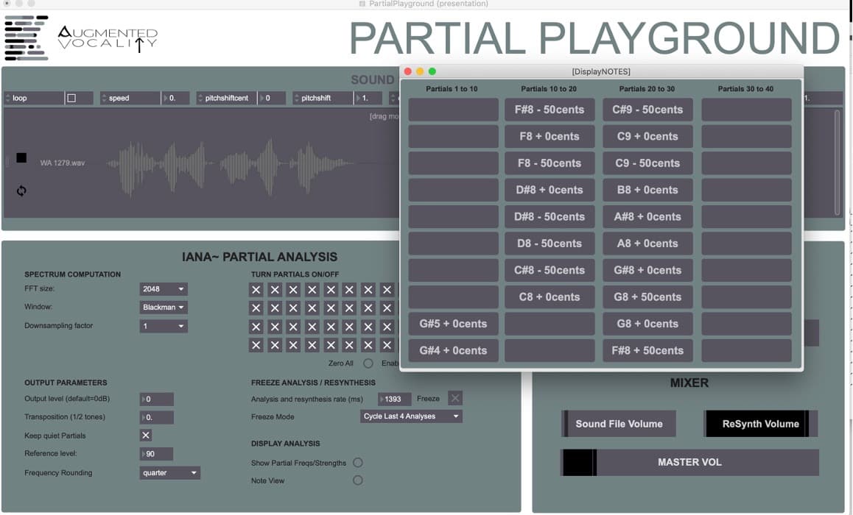Image resolution: width=853 pixels, height=515 pixels.
Task: Click the C9 + 0cents note cell
Action: [647, 136]
